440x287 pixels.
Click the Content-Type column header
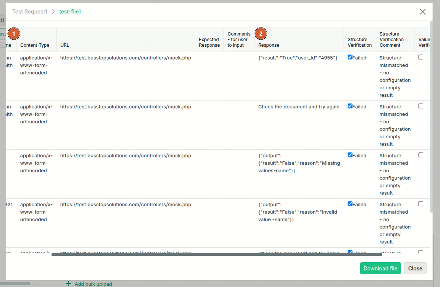35,45
